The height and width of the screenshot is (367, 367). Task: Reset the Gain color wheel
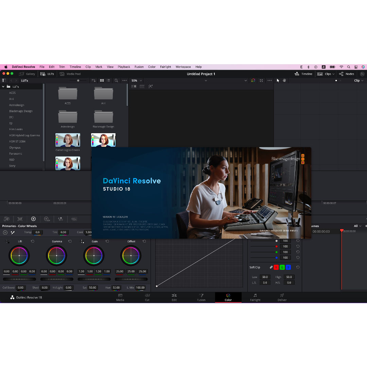point(107,241)
